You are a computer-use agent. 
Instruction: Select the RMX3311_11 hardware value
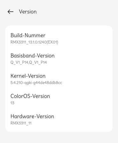pos(21,123)
